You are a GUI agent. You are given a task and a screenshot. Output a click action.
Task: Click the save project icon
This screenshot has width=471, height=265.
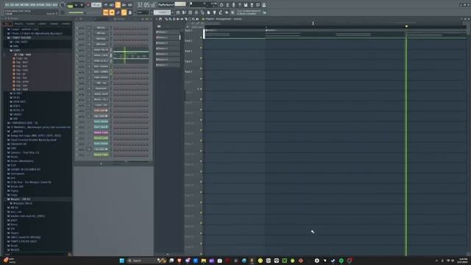246,5
